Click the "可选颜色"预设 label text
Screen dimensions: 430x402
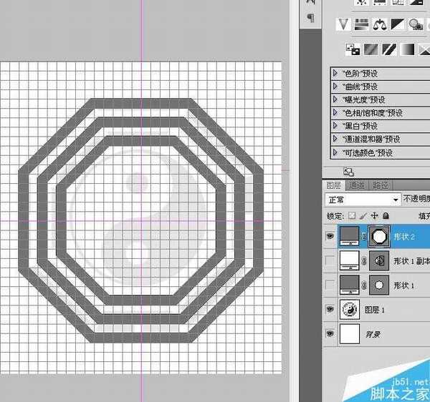(368, 152)
